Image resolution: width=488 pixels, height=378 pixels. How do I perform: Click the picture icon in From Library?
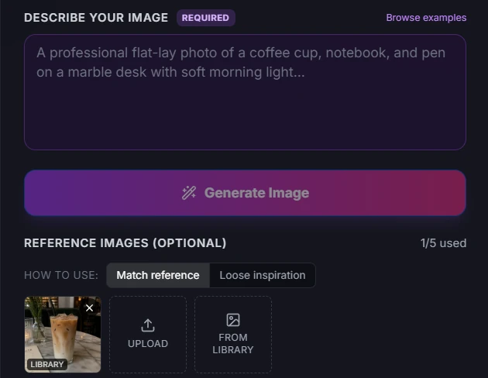tap(233, 320)
